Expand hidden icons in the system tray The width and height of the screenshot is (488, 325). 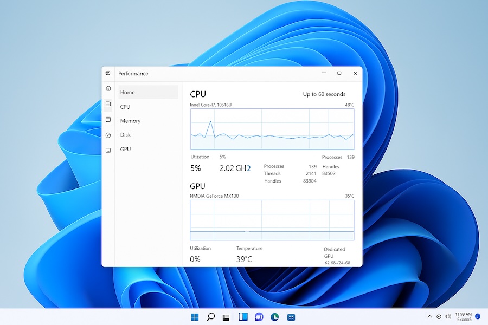[x=429, y=317]
